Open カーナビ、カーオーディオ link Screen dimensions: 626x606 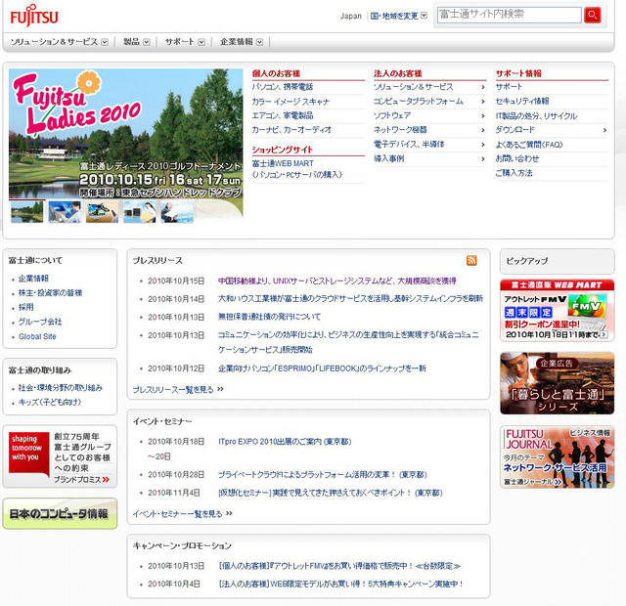pyautogui.click(x=291, y=130)
